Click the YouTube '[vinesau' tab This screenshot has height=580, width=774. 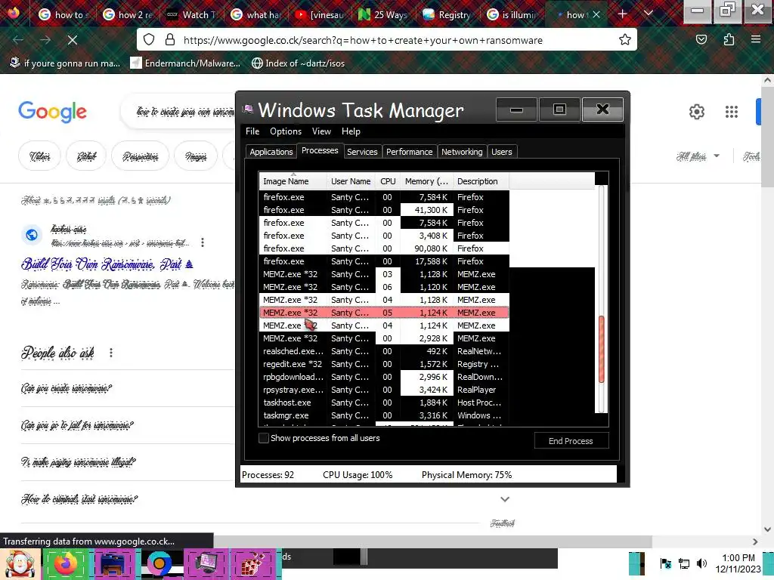coord(320,15)
